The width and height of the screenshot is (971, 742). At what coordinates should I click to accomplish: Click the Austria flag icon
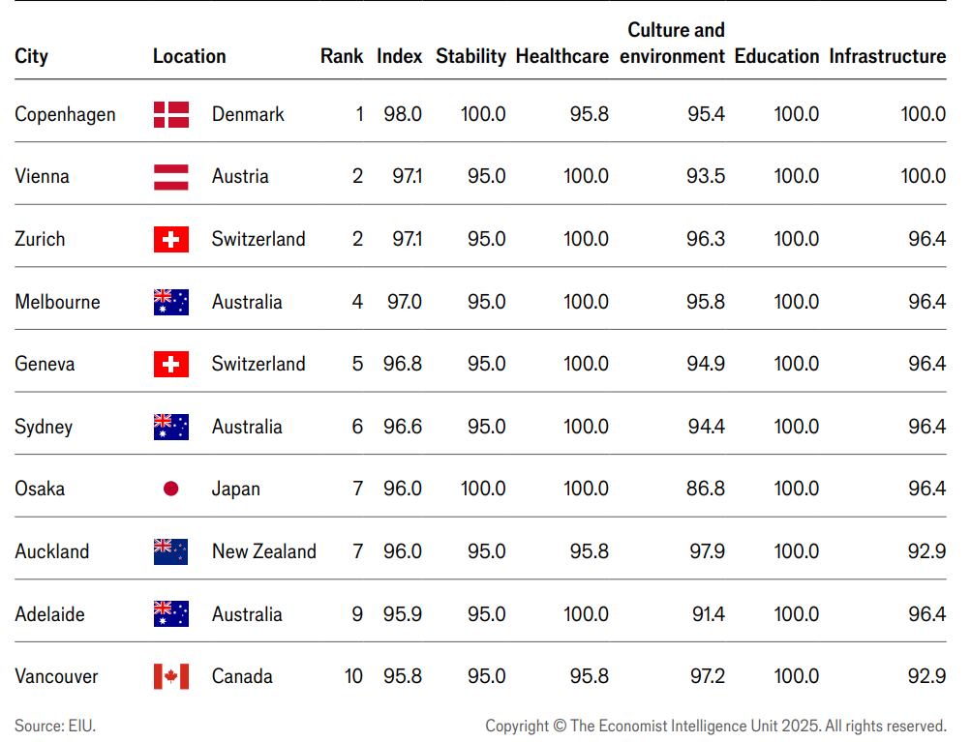click(171, 177)
